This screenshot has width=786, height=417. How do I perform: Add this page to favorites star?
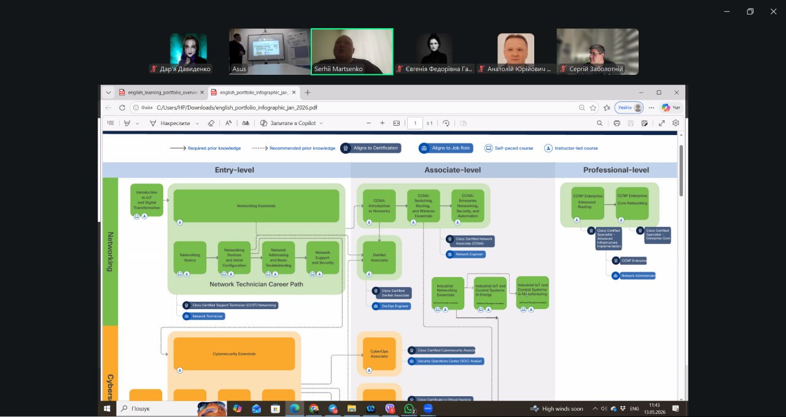pos(593,107)
